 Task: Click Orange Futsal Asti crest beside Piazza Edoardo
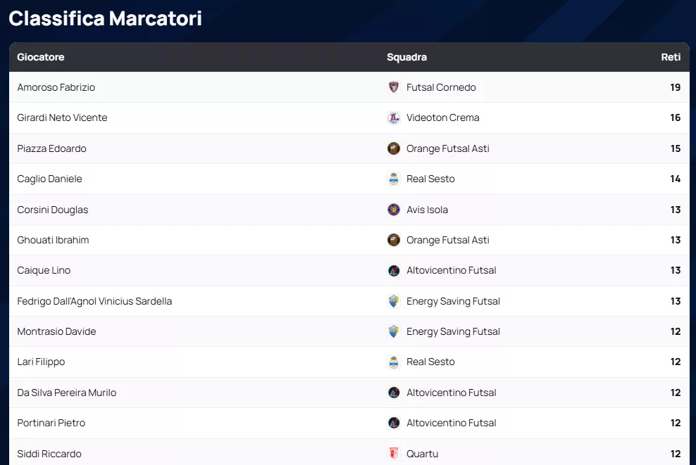[x=394, y=148]
